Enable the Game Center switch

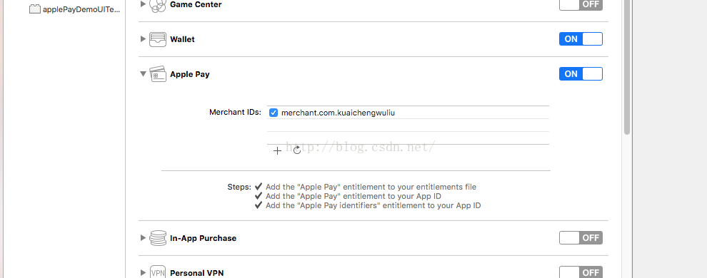point(581,4)
